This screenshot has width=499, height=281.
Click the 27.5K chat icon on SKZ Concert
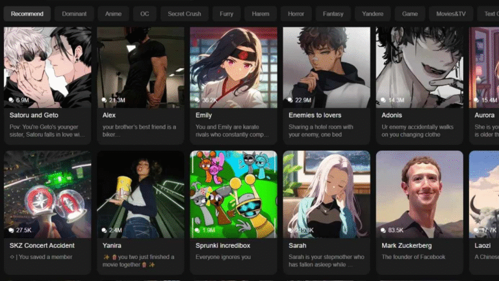pyautogui.click(x=11, y=230)
